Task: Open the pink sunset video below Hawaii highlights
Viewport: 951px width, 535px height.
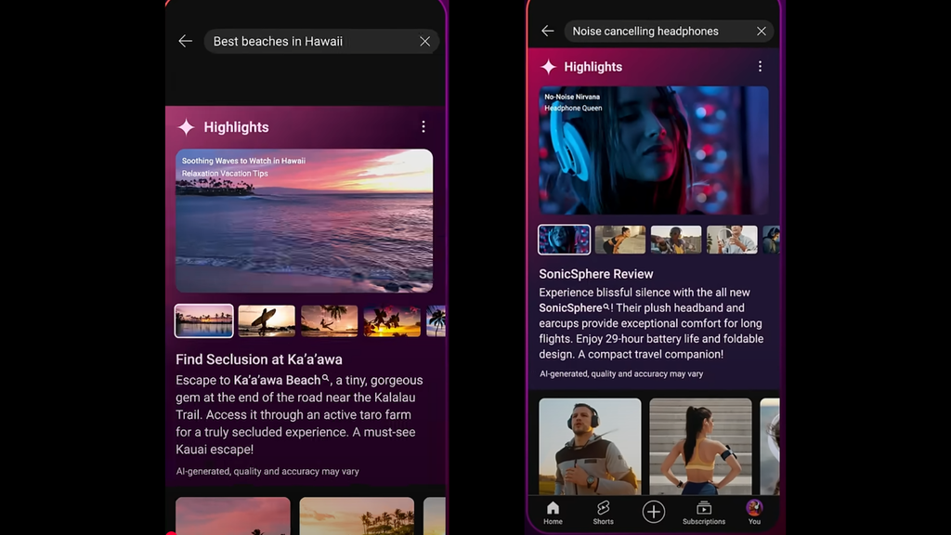Action: (x=233, y=515)
